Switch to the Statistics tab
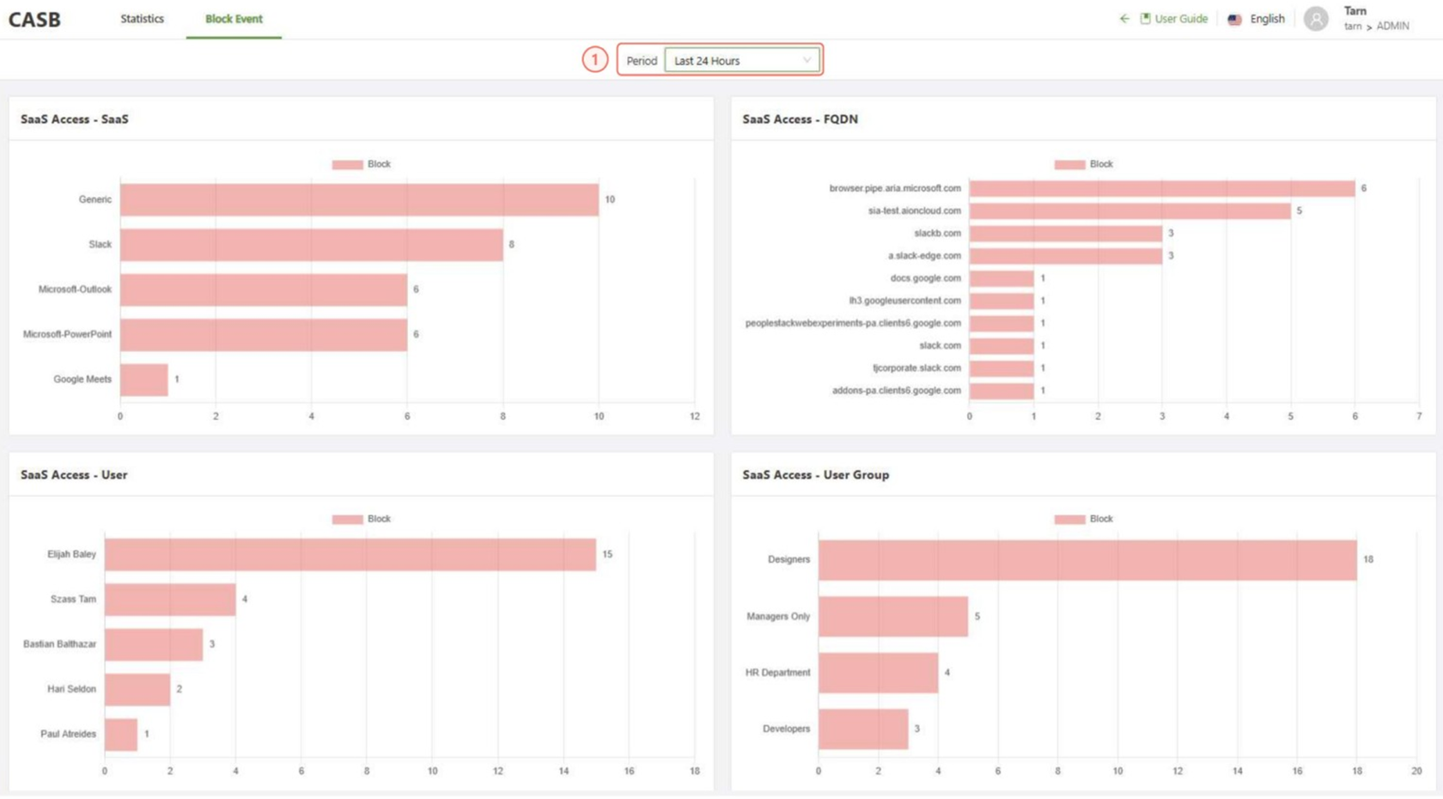 tap(142, 19)
